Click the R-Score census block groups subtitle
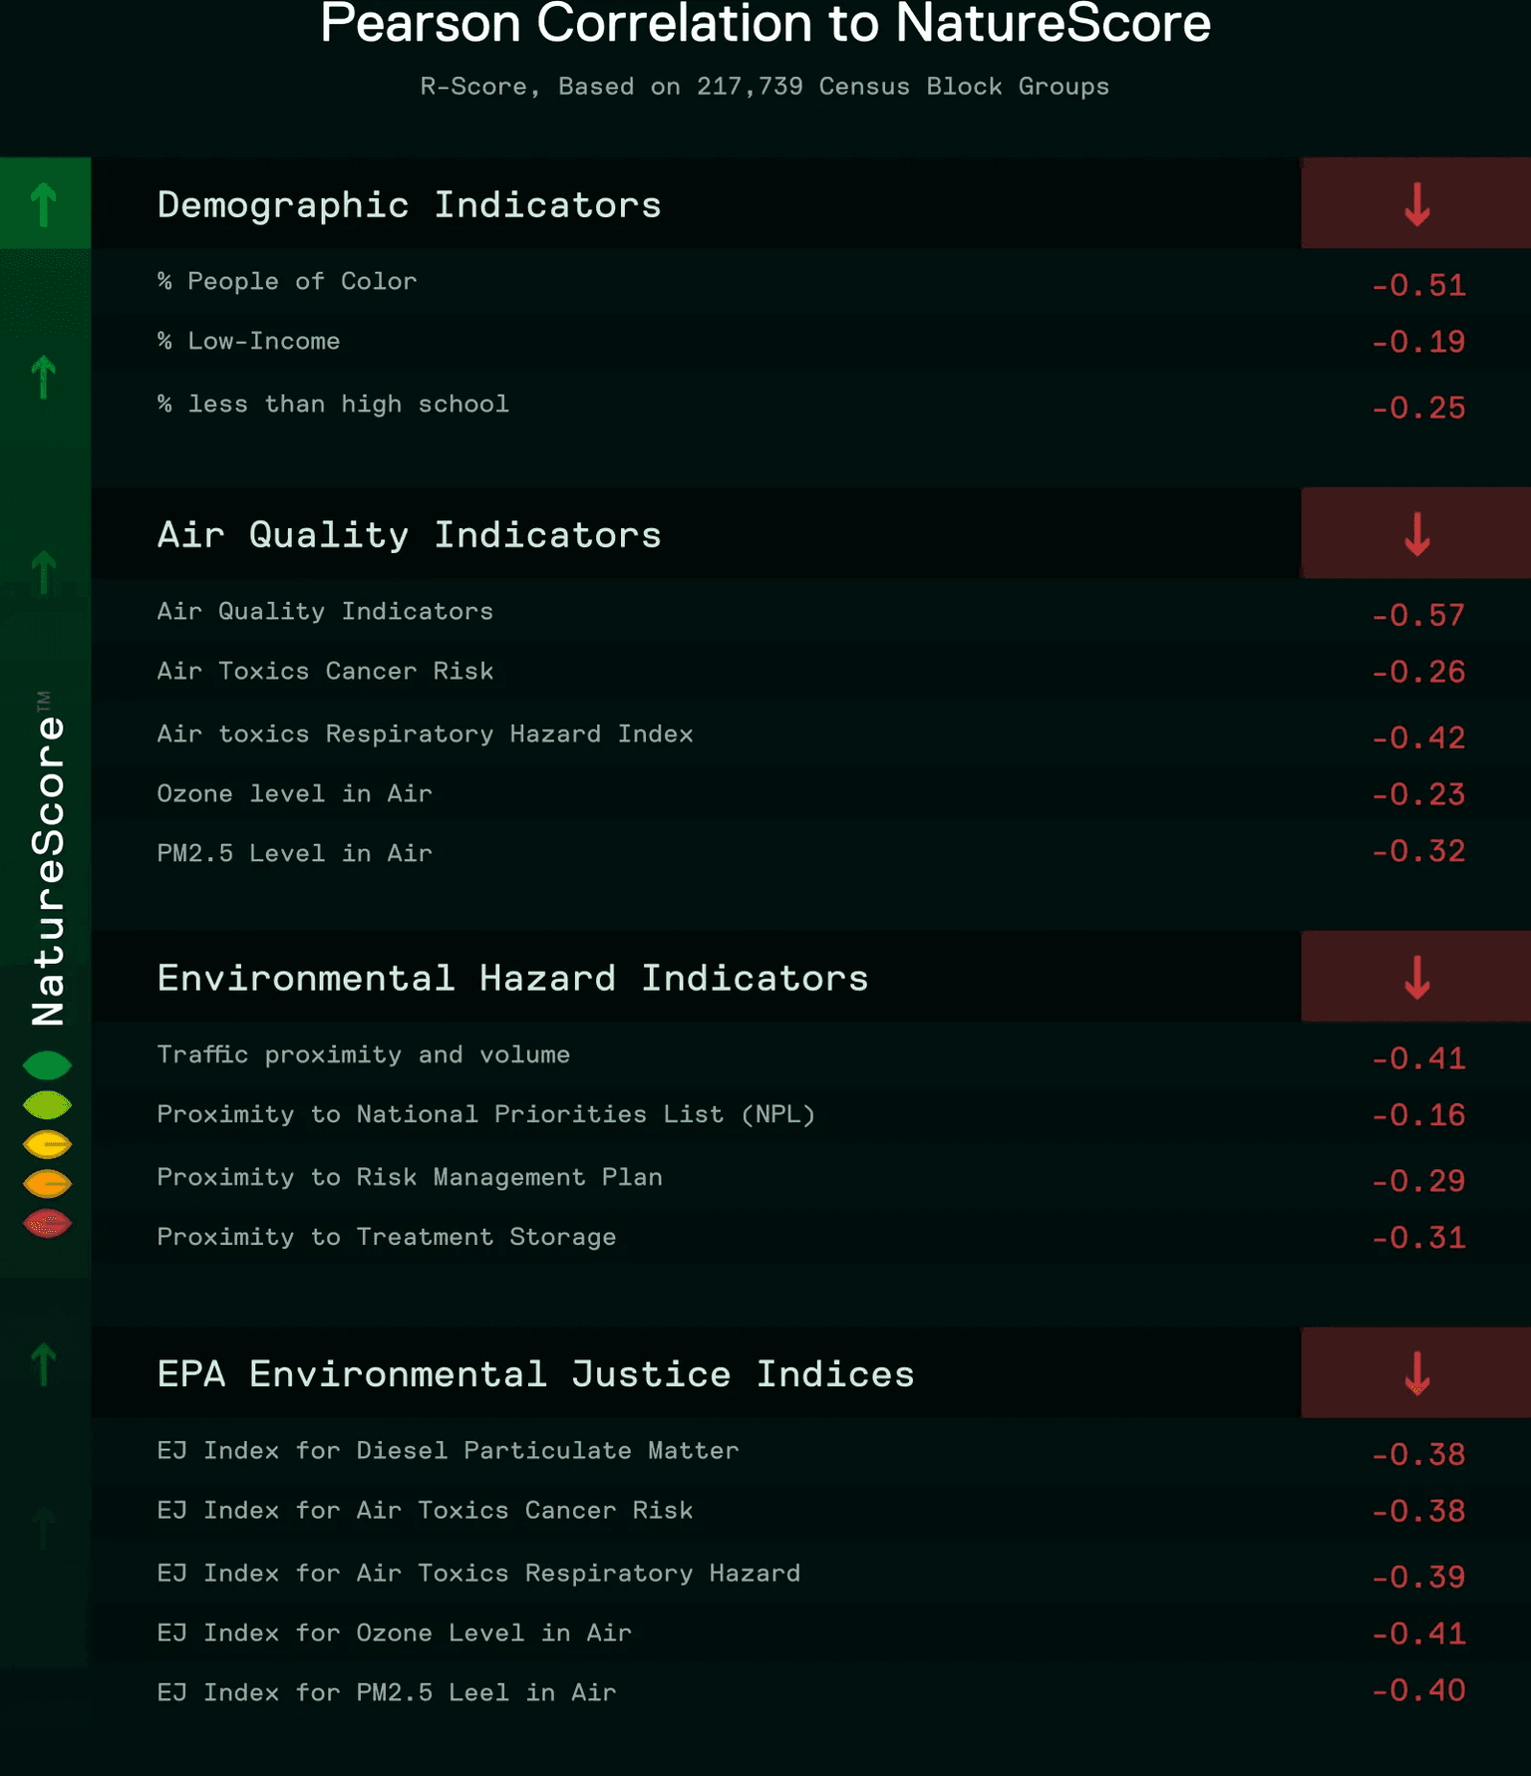The image size is (1531, 1776). click(x=765, y=87)
